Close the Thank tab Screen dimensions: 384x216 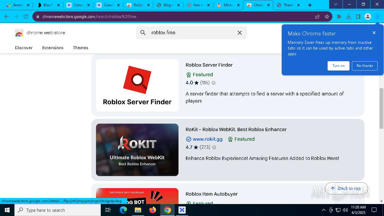coord(298,5)
